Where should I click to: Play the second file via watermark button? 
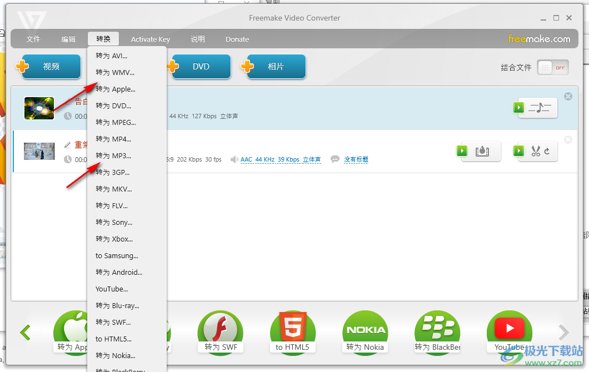(462, 151)
